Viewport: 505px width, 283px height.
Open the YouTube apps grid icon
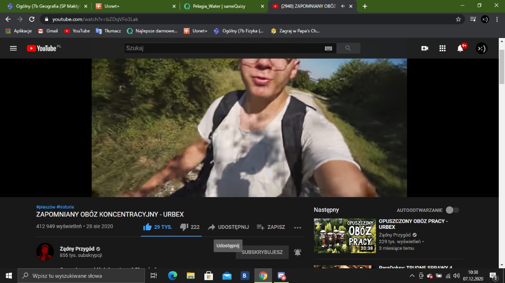(442, 48)
